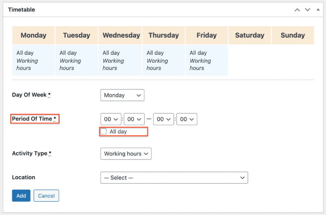Click the down arrow to move Timetable panel
This screenshot has width=326, height=215.
[x=307, y=10]
